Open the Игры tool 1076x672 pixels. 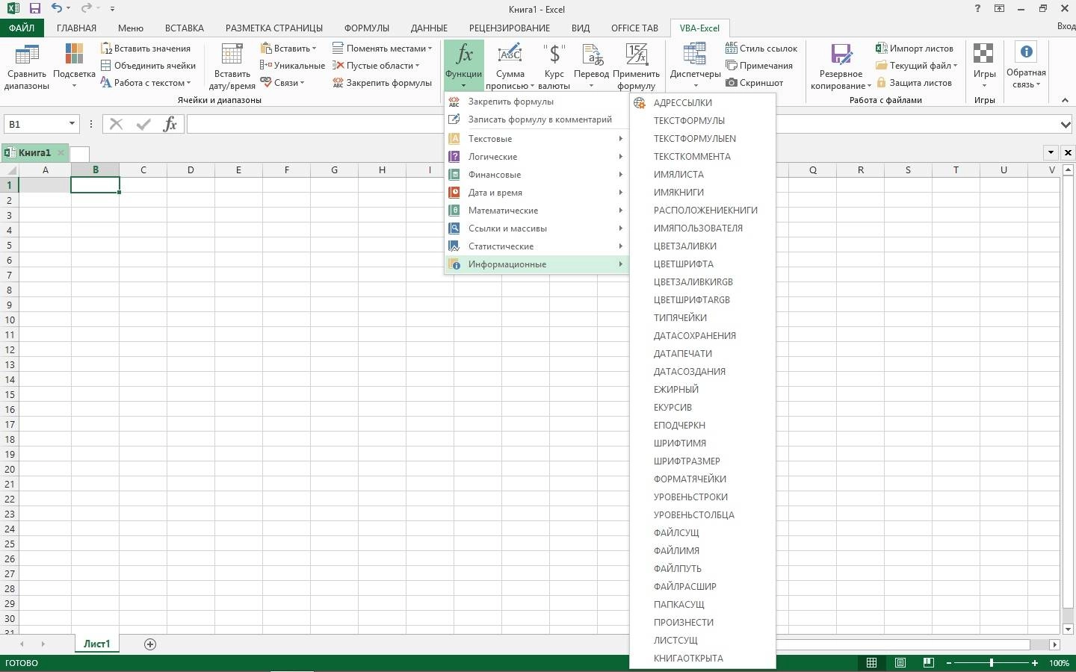(984, 66)
